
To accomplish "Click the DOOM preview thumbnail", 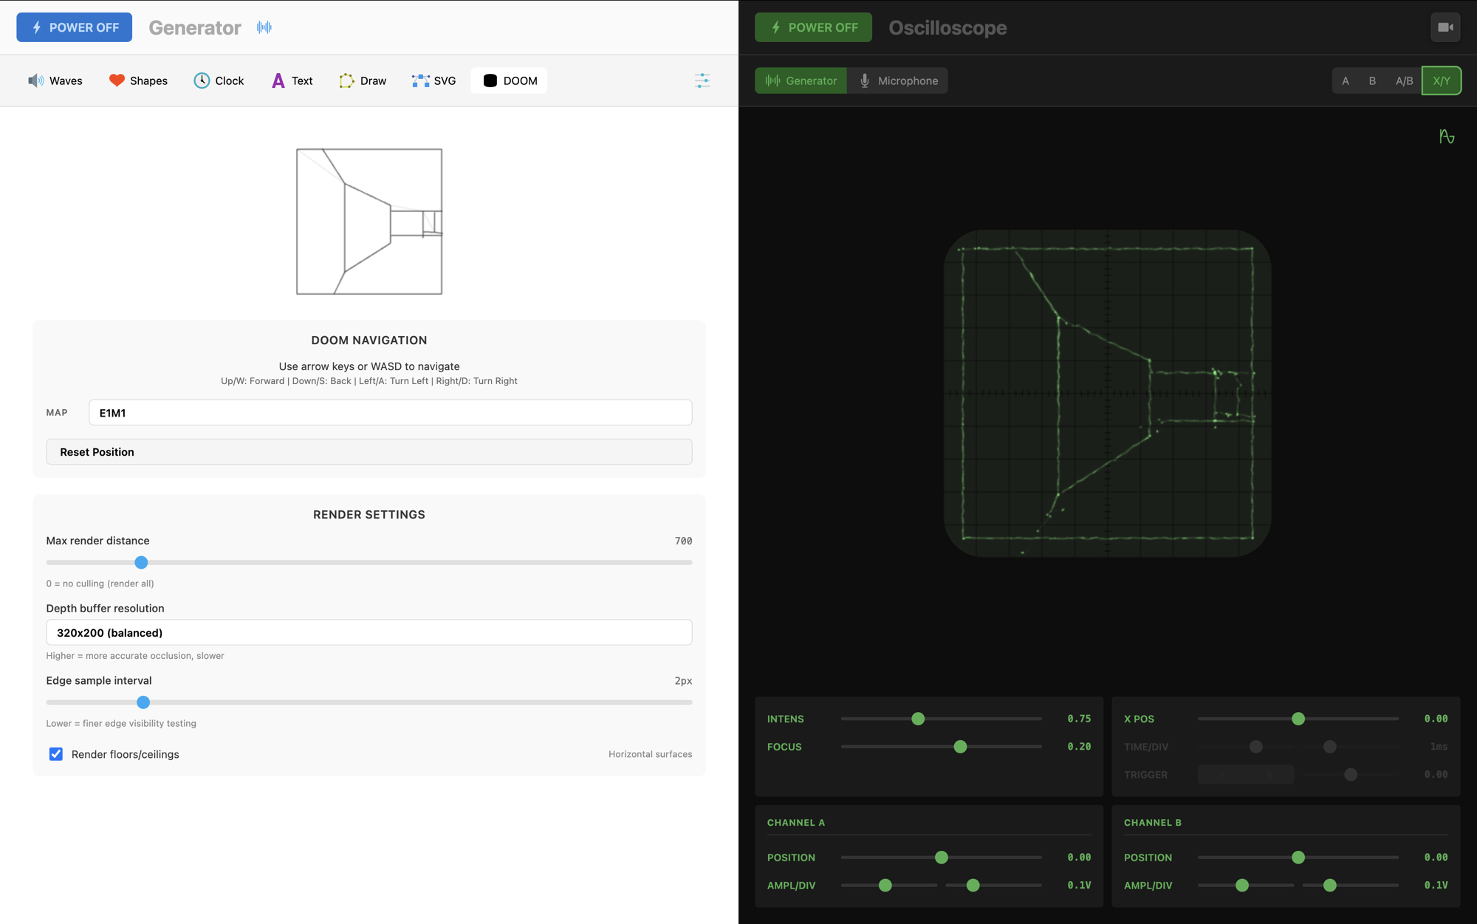I will tap(369, 222).
